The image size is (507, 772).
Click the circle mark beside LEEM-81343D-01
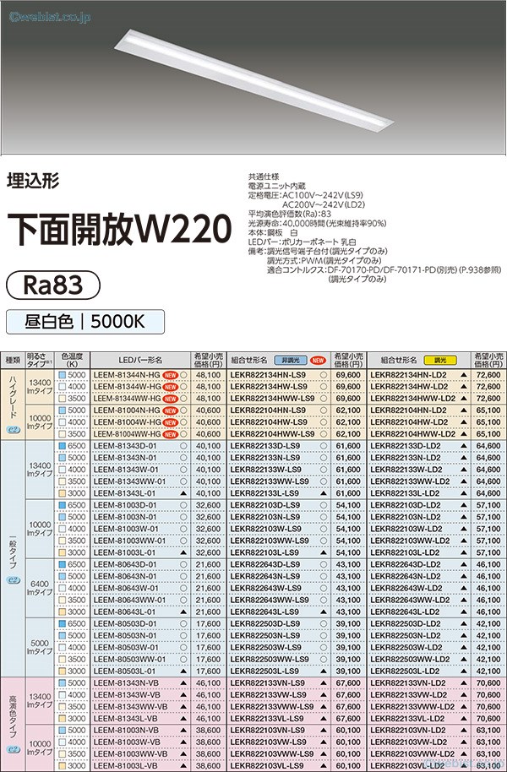[x=183, y=446]
